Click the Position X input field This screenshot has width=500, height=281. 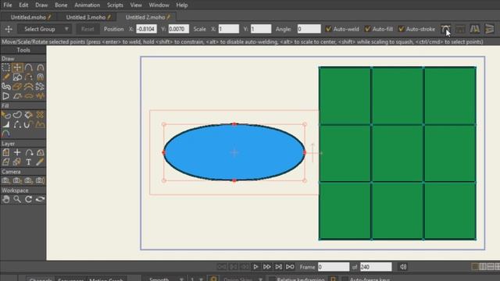(x=146, y=29)
